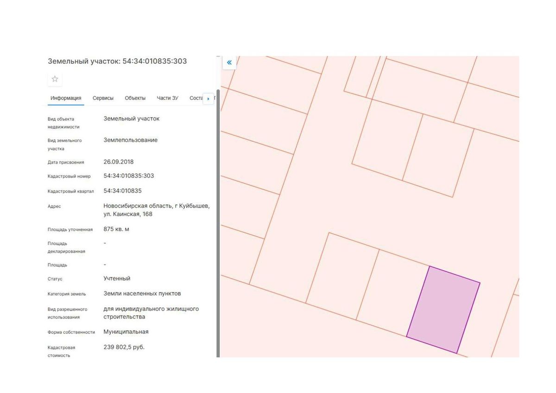Open the Информация tab
Viewport: 556px width, 393px height.
(x=66, y=98)
